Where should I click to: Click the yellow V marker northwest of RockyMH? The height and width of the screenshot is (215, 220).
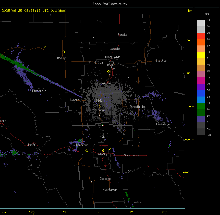coord(45,47)
